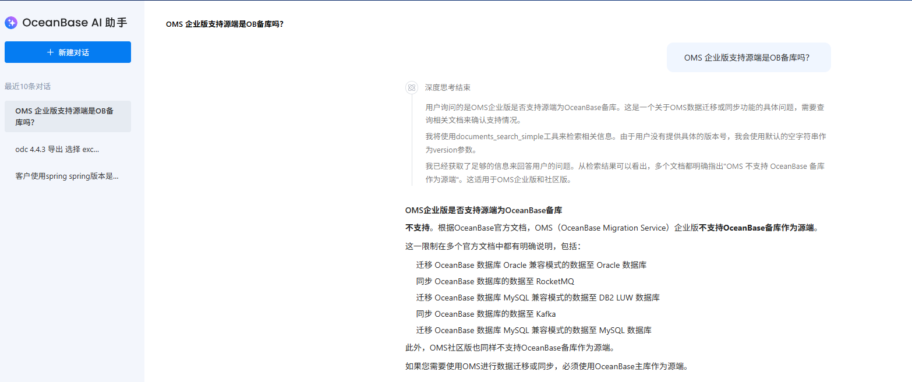Click the line 如果您需要使用OMS进行数据迁移或同步
The height and width of the screenshot is (382, 912).
549,367
